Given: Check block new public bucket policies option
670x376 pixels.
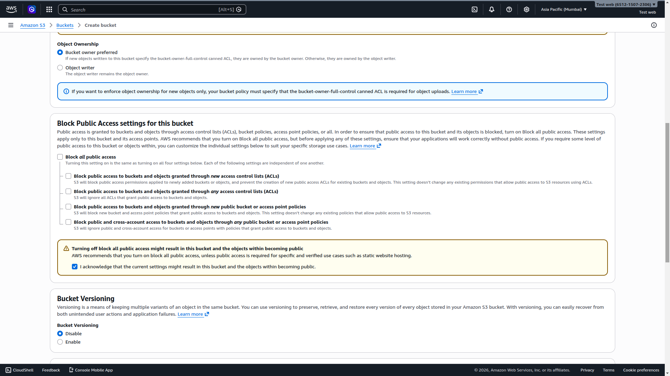Looking at the screenshot, I should coord(68,207).
